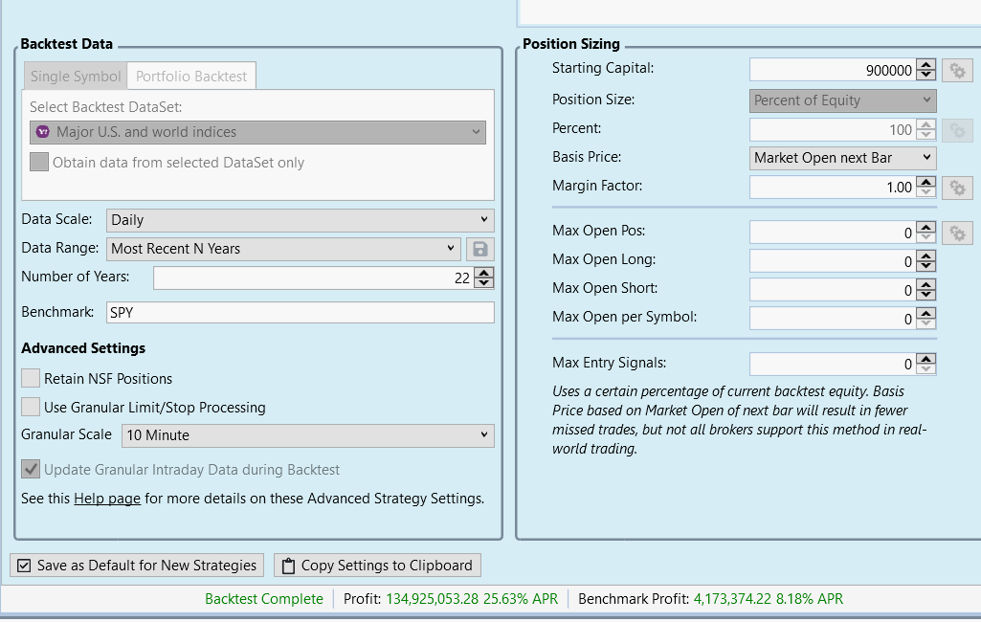This screenshot has width=981, height=622.
Task: Uncheck Save as Default for New Strategies
Action: (x=24, y=566)
